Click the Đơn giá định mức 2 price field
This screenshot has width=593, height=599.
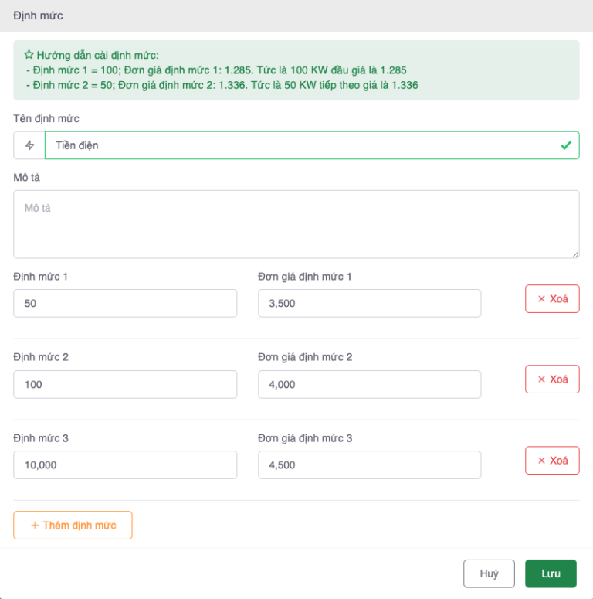[369, 384]
